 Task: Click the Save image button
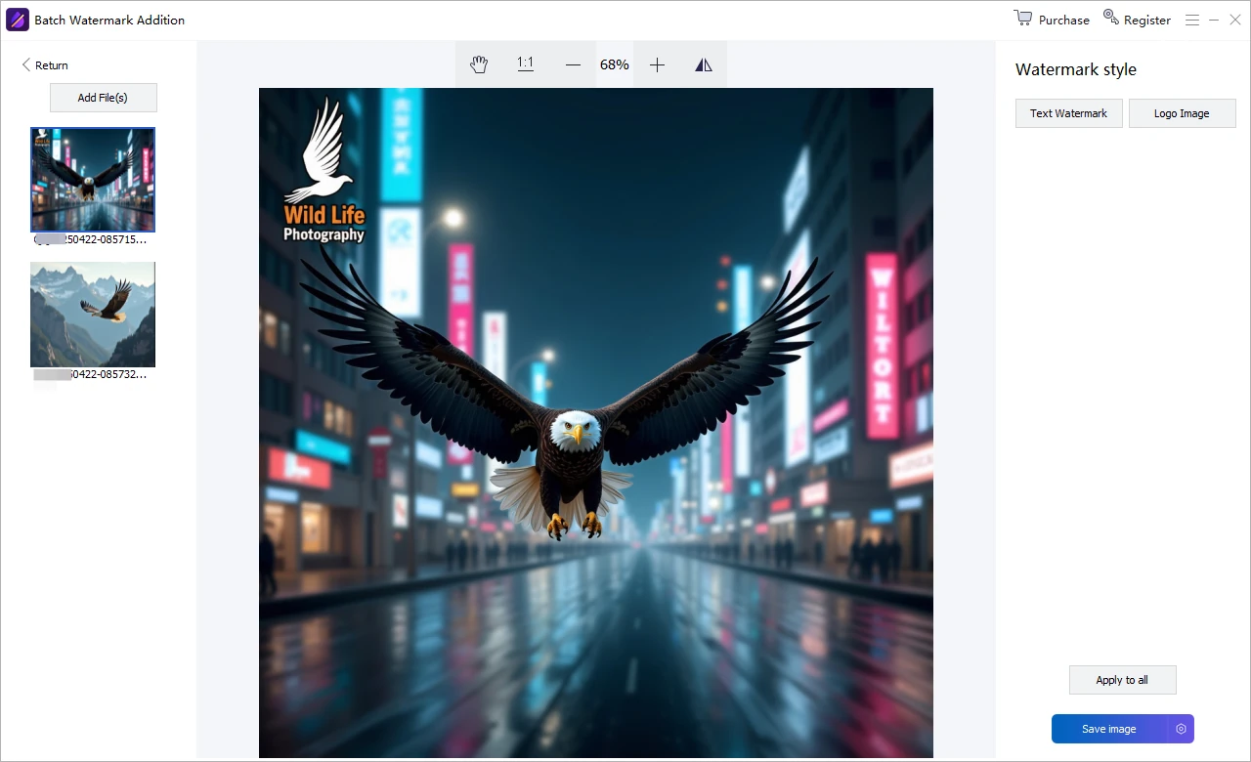click(1109, 729)
